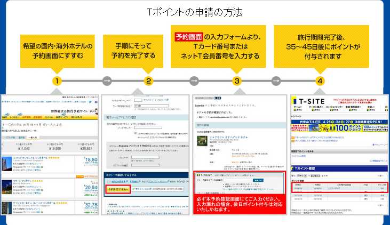This screenshot has width=390, height=225.
Task: Click the Marina Mandarin hotel name link
Action: (x=22, y=181)
